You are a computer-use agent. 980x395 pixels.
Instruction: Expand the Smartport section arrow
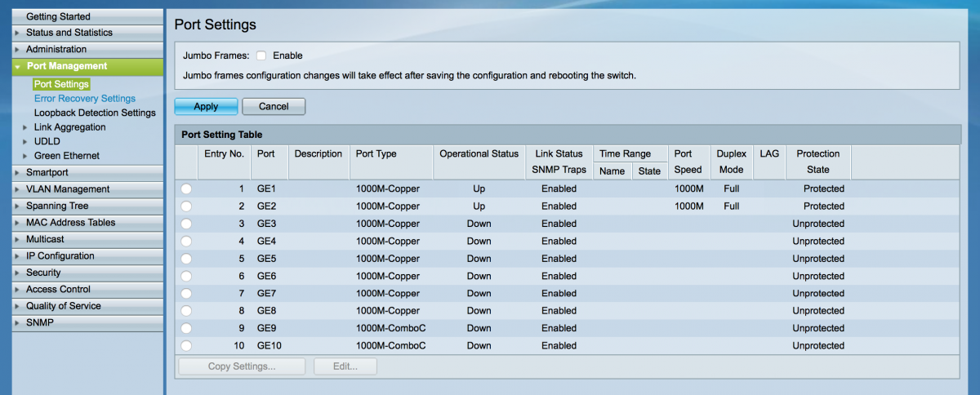tap(17, 173)
